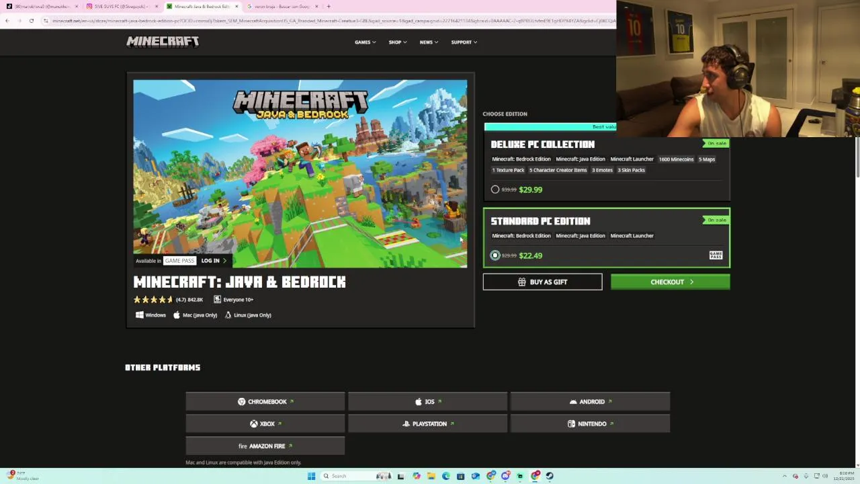This screenshot has width=860, height=484.
Task: Open Microsoft Edge from the taskbar
Action: [x=446, y=476]
